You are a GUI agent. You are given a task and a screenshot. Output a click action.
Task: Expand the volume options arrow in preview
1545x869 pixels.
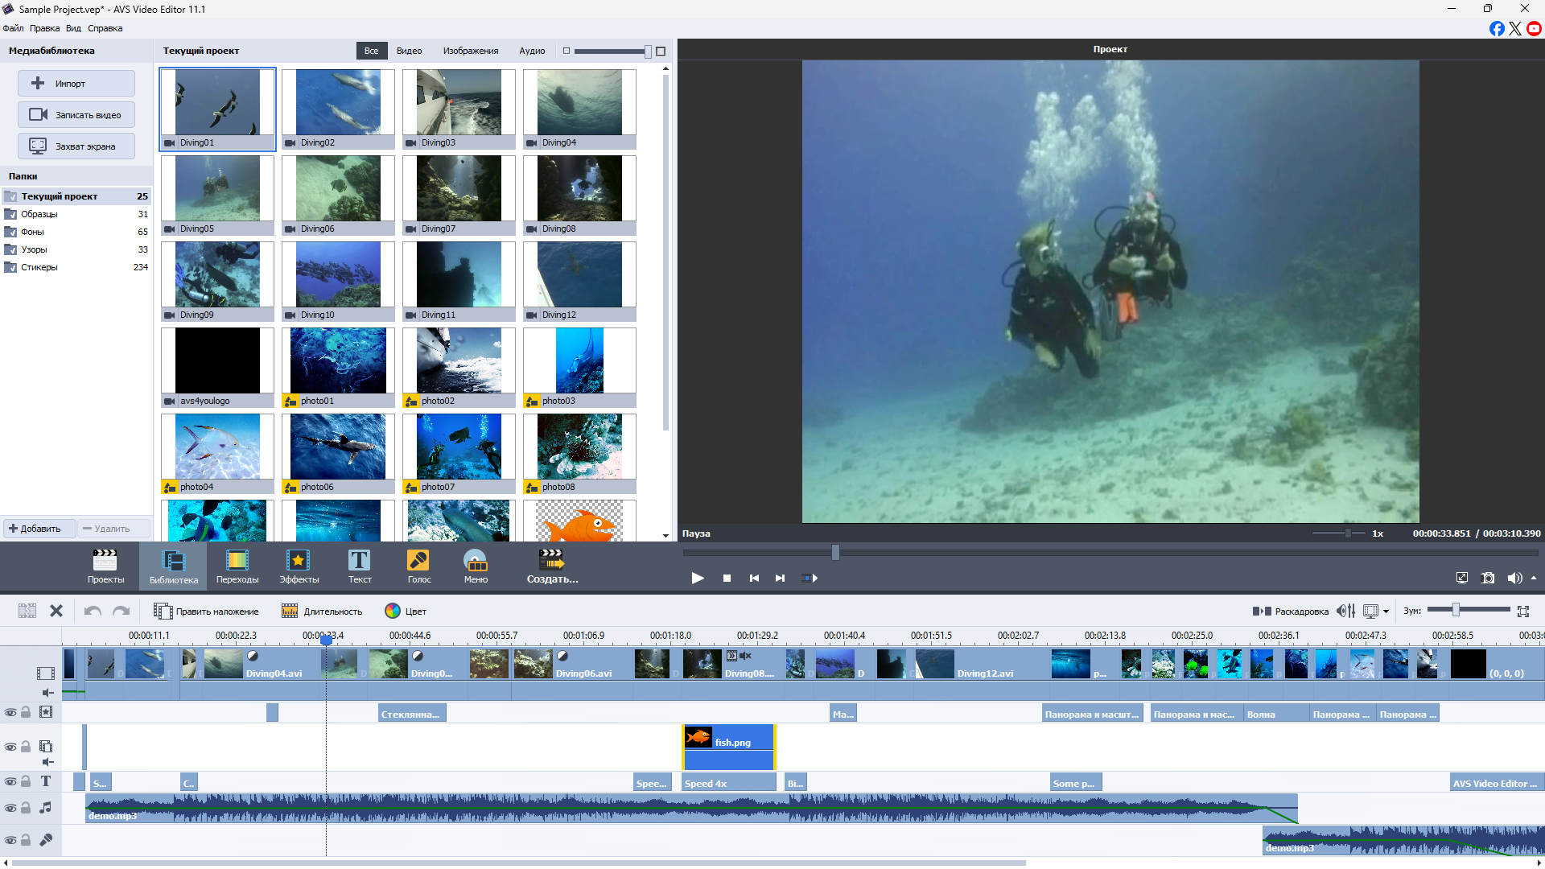coord(1534,578)
